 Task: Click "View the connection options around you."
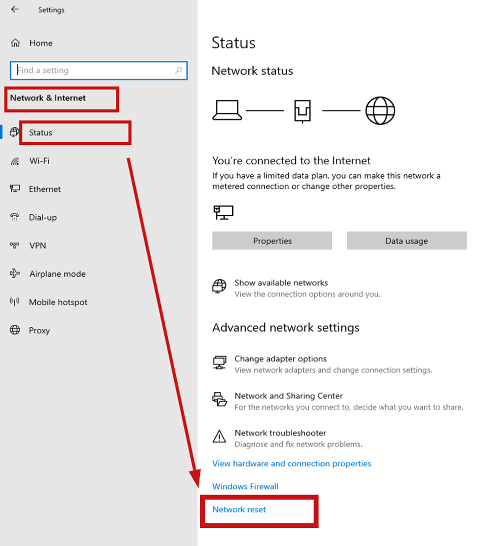[307, 294]
